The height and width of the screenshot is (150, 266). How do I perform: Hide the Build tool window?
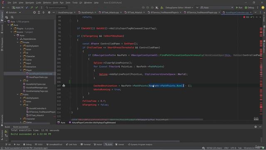coord(260,127)
